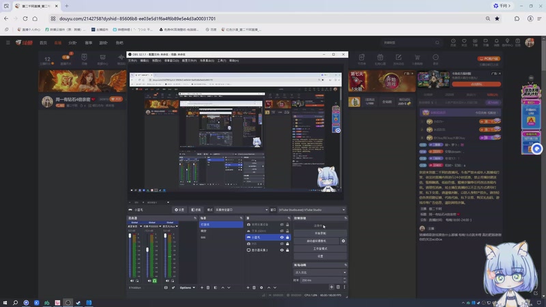546x307 pixels.
Task: Open Douyu hamburger side menu
Action: click(8, 42)
